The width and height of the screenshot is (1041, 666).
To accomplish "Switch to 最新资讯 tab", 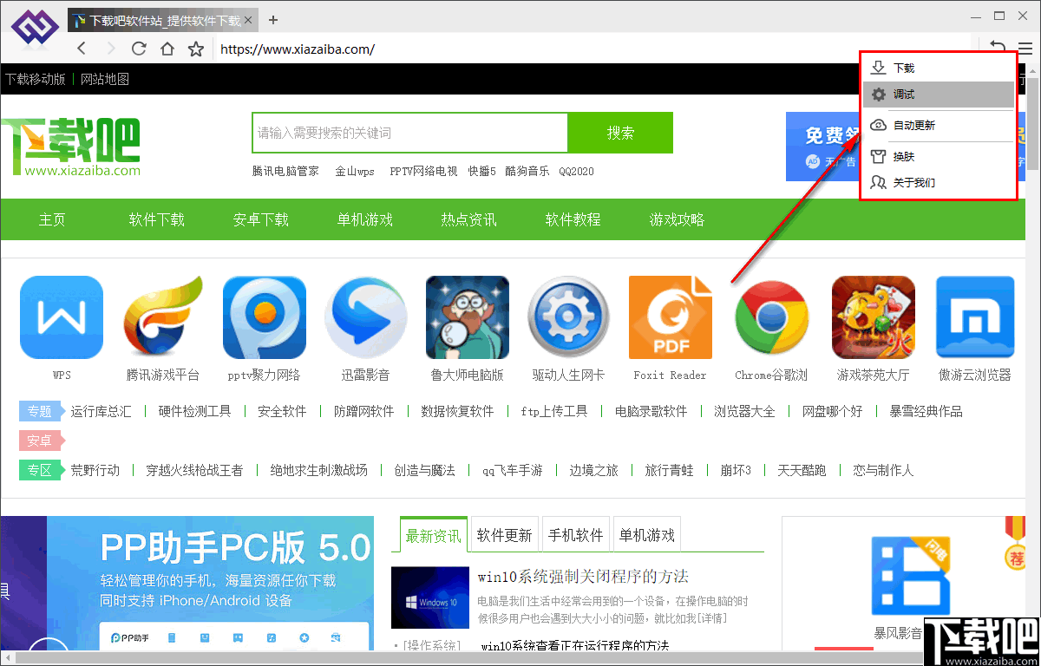I will [434, 535].
